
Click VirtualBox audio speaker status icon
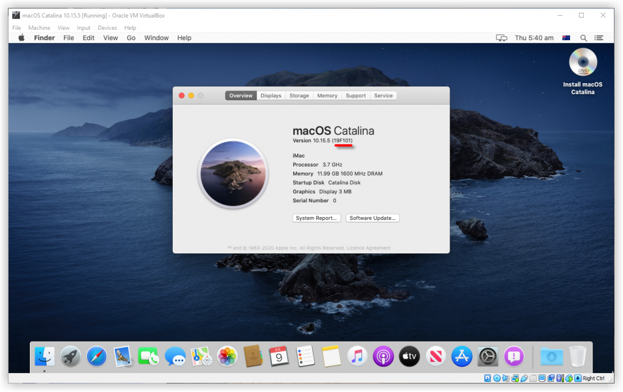coord(506,378)
